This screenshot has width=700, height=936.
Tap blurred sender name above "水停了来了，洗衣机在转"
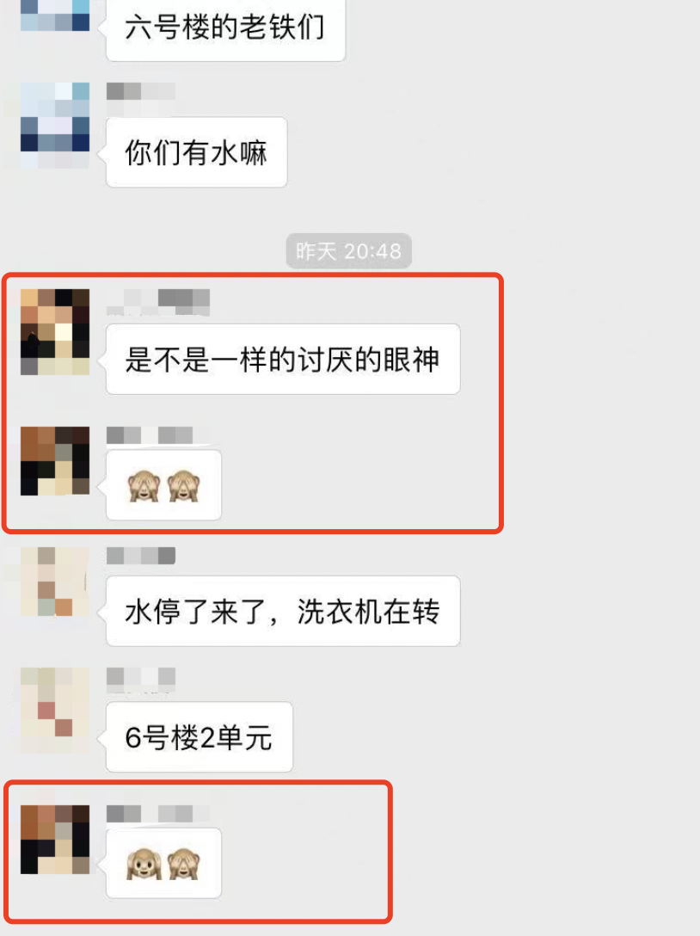click(141, 556)
